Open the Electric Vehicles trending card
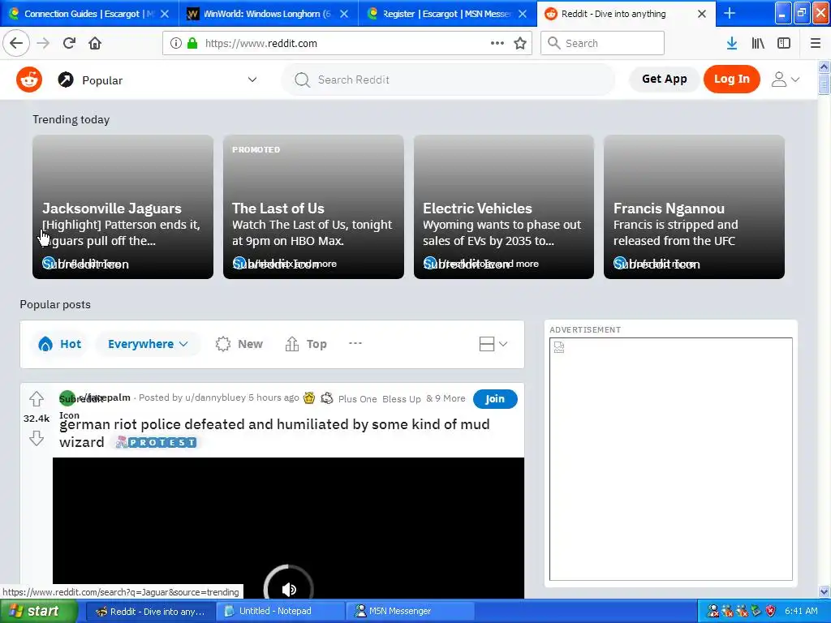 coord(503,207)
